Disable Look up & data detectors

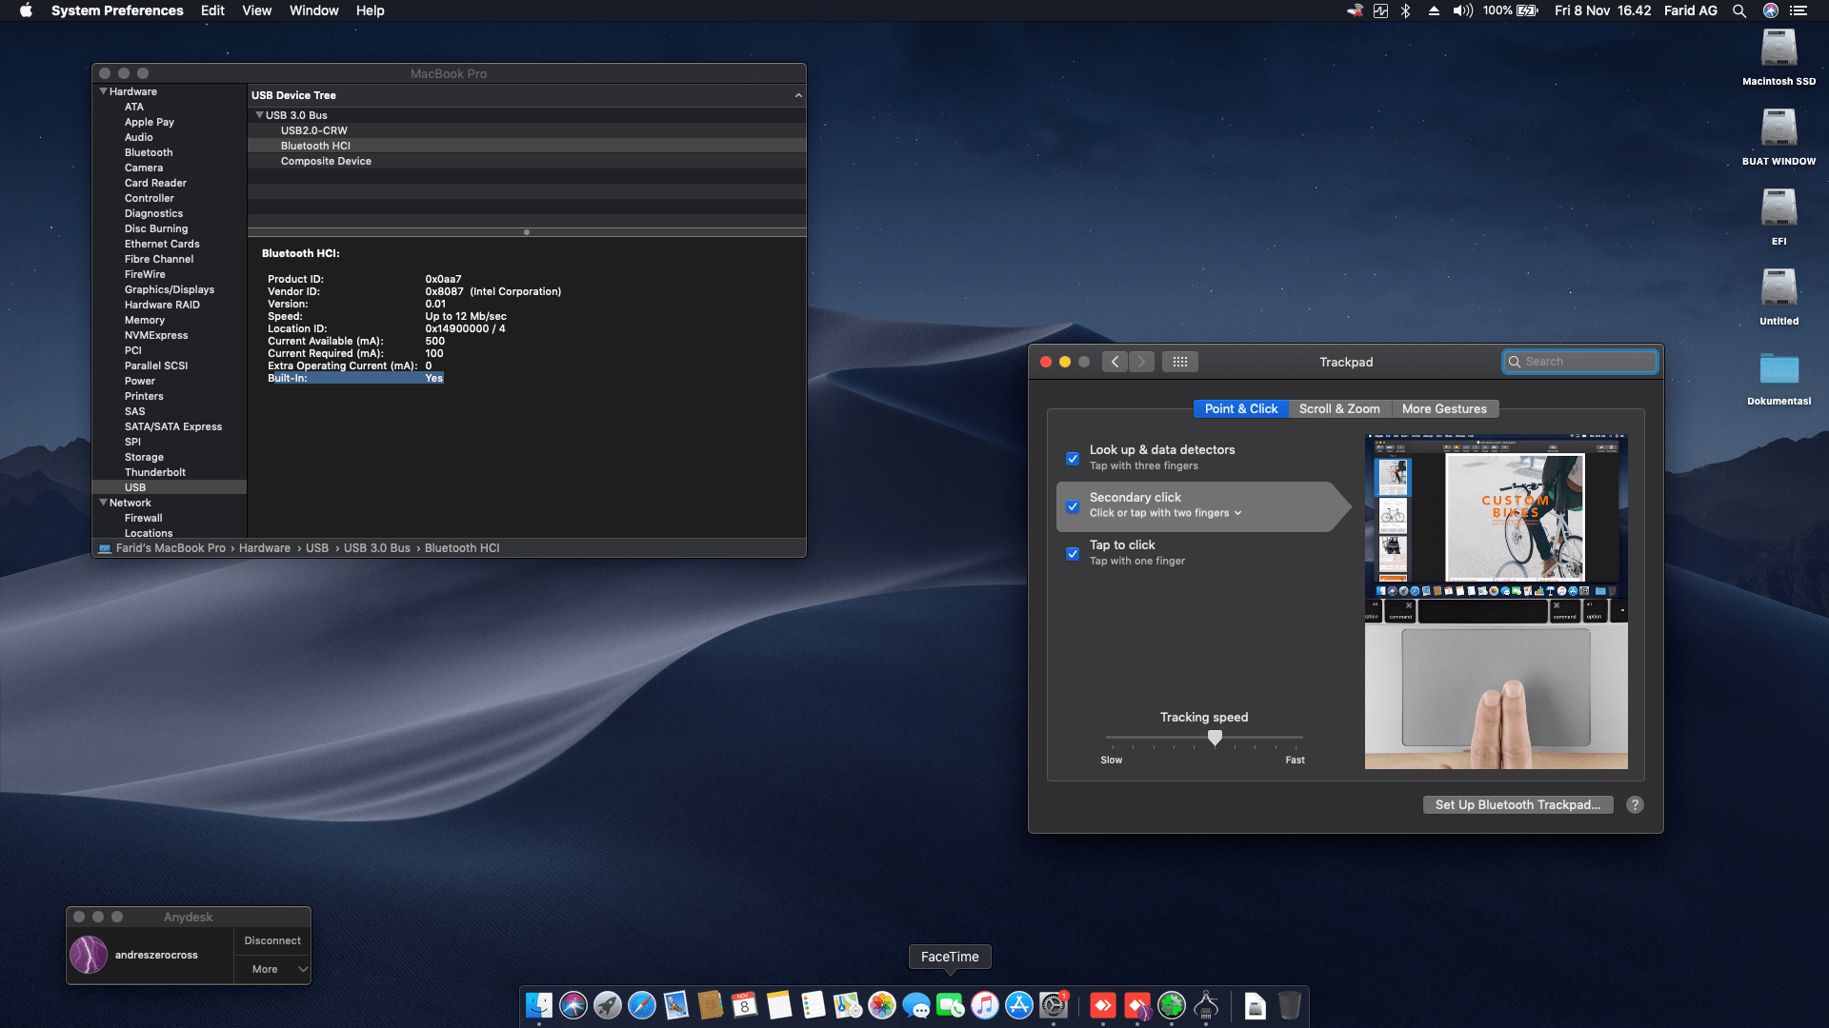1073,459
